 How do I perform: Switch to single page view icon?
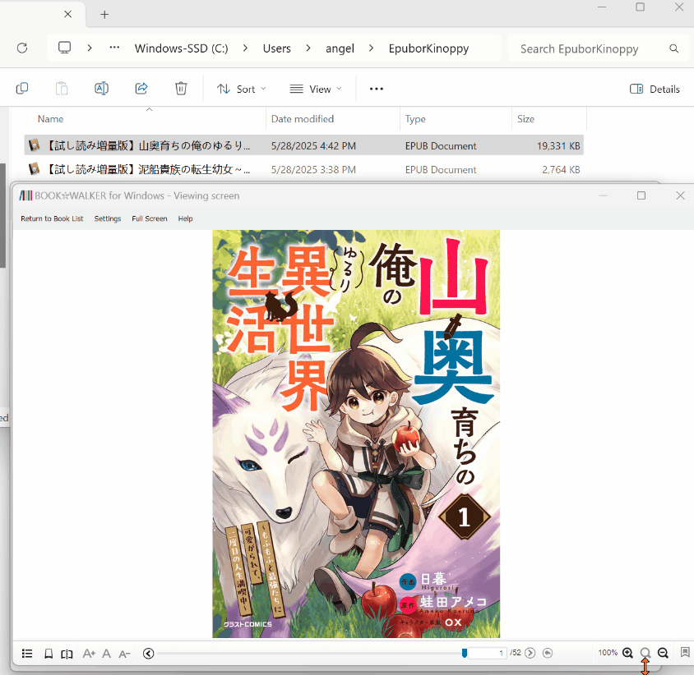[49, 654]
